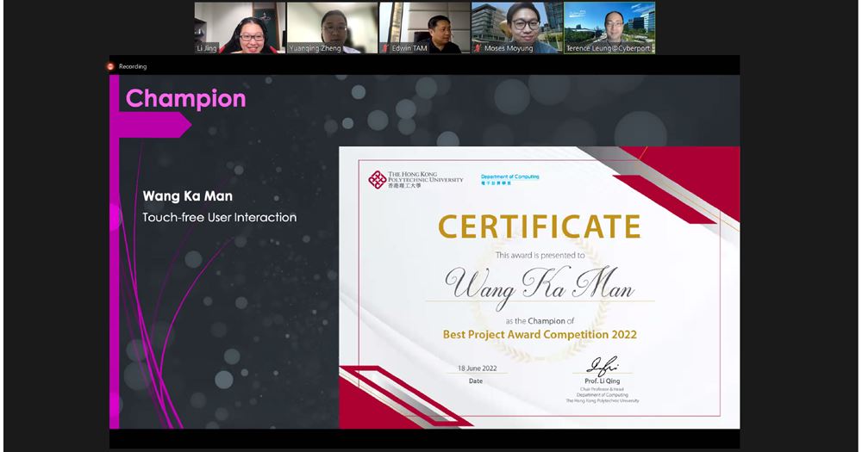The image size is (862, 452).
Task: Click the gold CERTIFICATE heading
Action: [539, 226]
